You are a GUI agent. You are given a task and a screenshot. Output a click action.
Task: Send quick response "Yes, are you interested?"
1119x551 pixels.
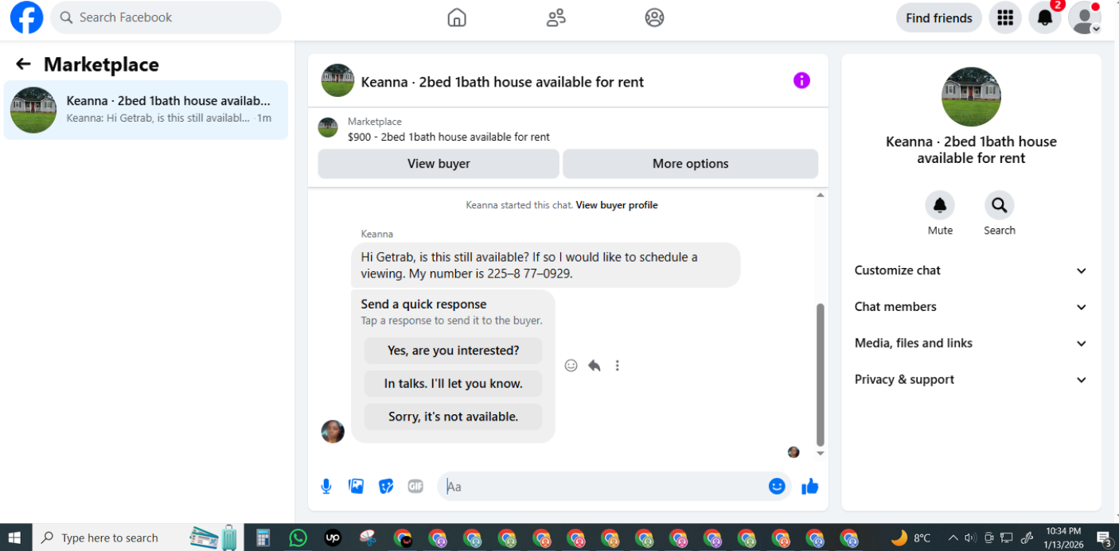(x=453, y=351)
